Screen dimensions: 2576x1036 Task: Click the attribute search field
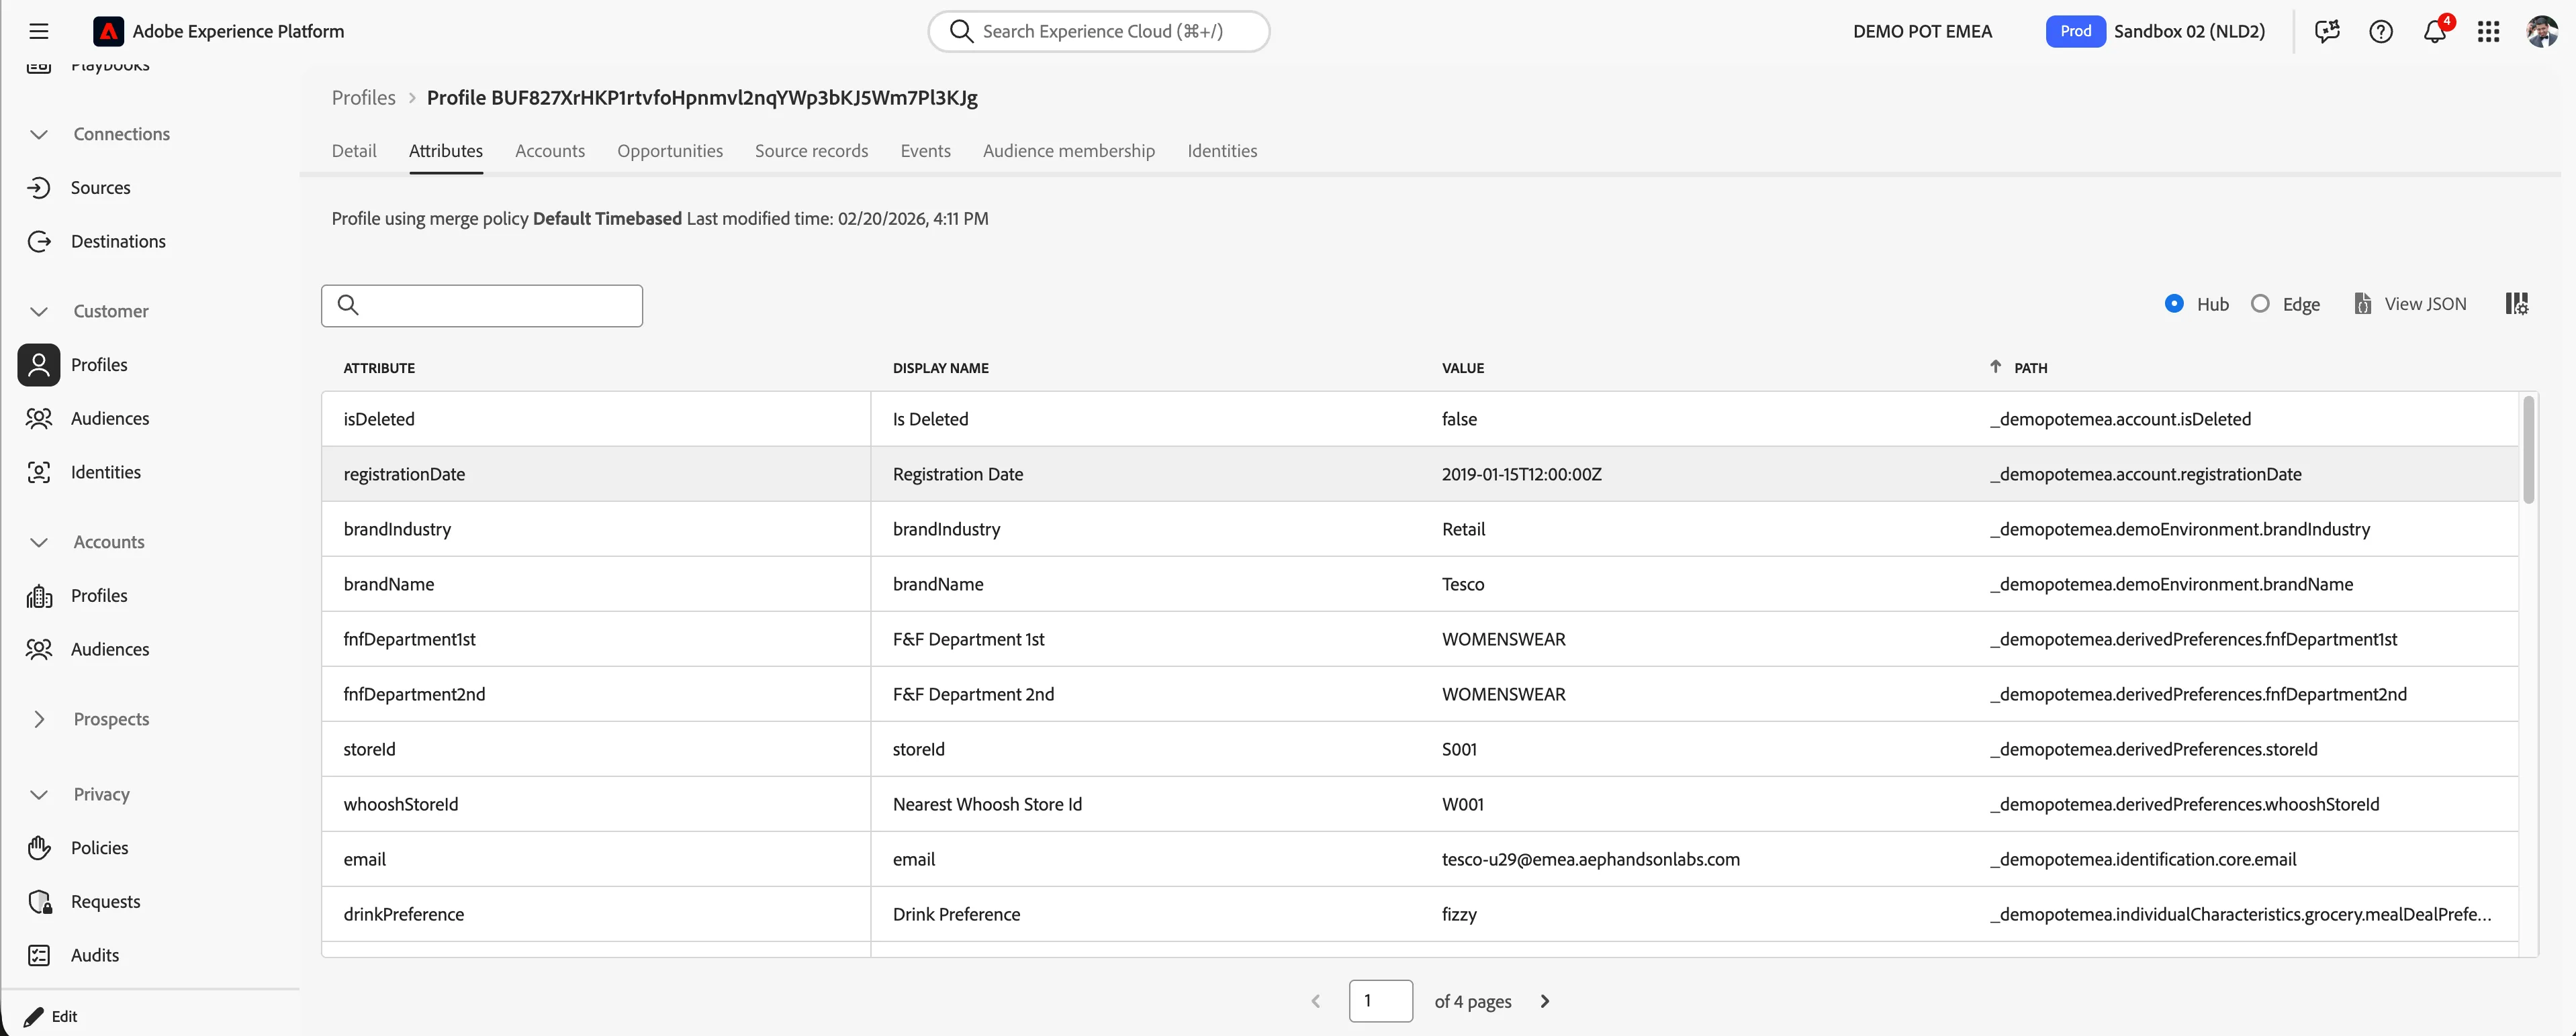[482, 306]
